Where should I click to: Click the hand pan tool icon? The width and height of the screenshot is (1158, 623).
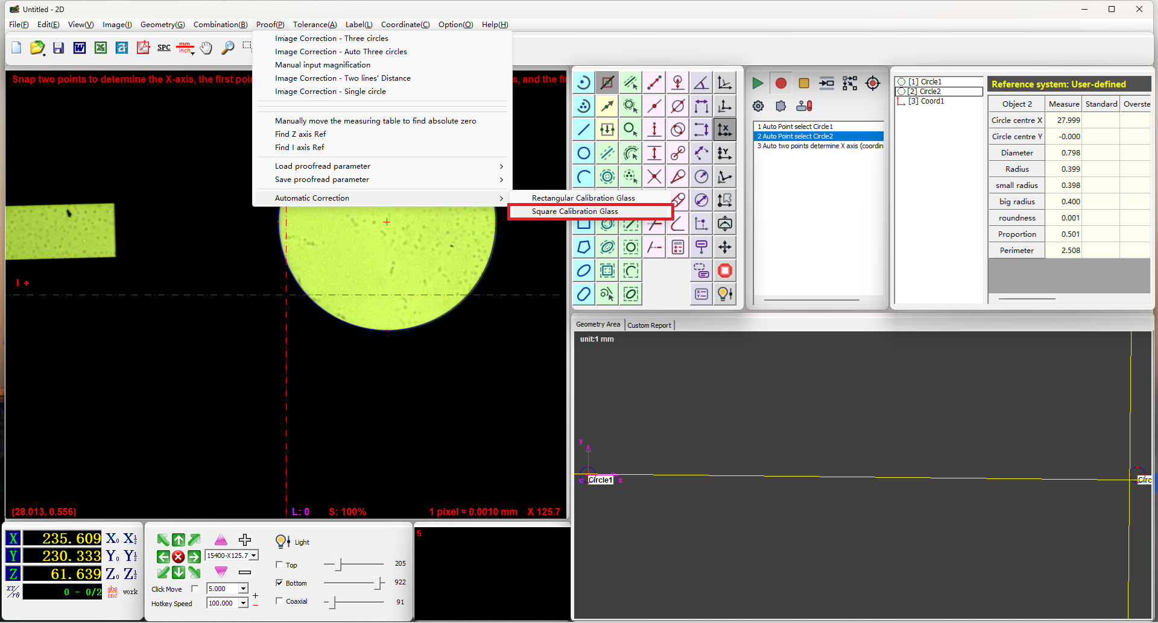click(206, 48)
